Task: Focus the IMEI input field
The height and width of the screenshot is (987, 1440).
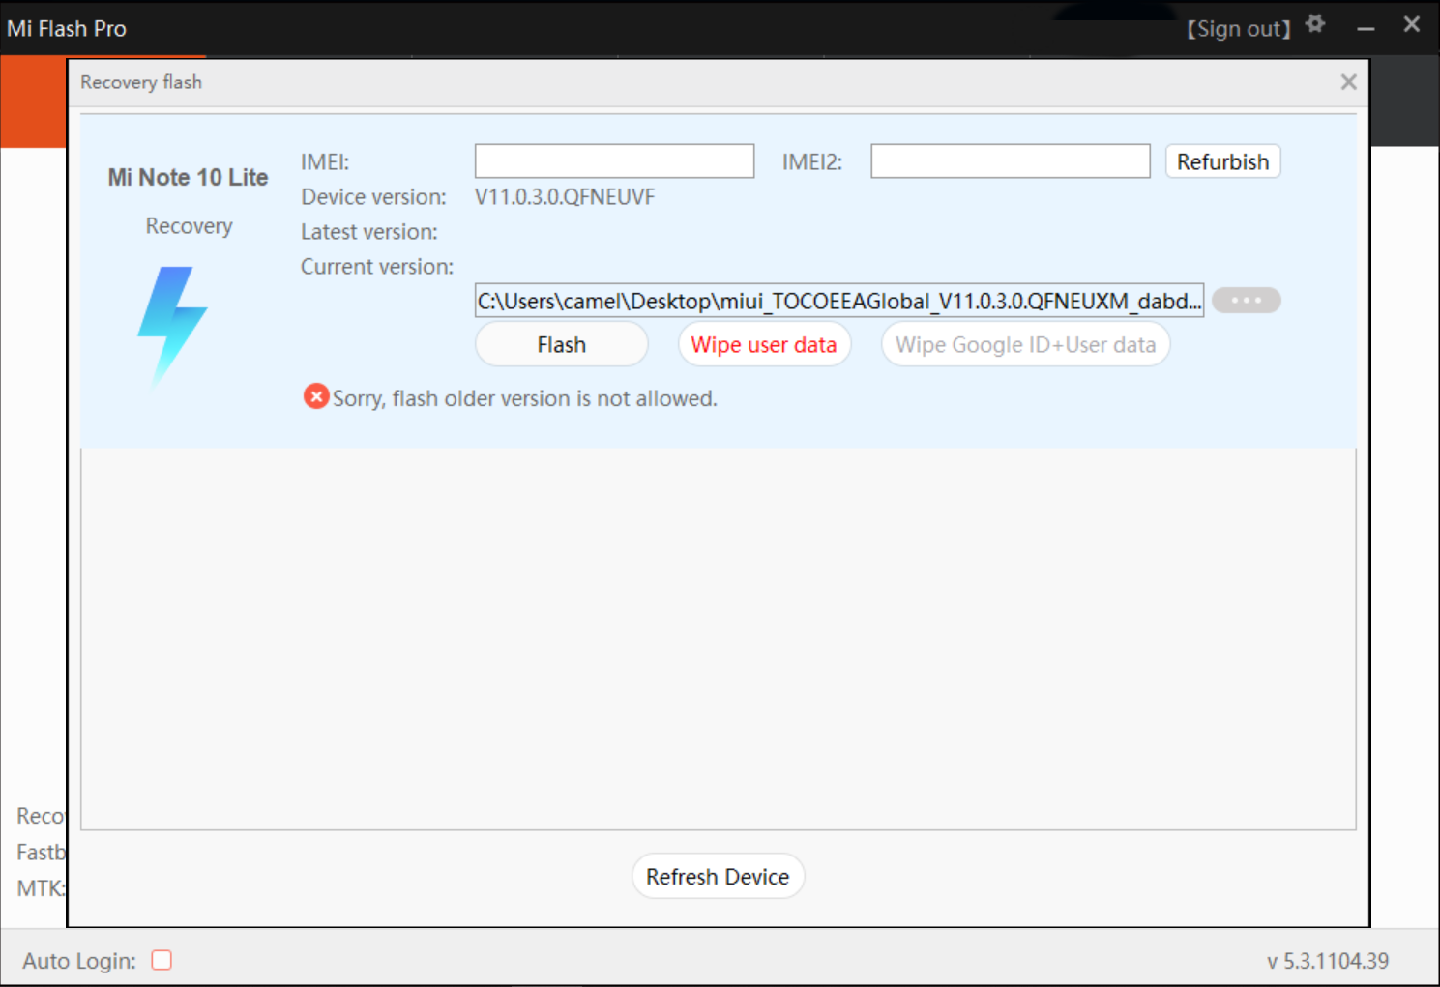Action: tap(614, 161)
